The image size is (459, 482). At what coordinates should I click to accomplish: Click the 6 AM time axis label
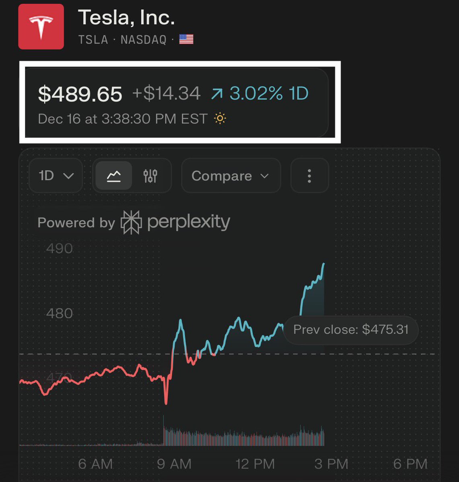point(95,464)
